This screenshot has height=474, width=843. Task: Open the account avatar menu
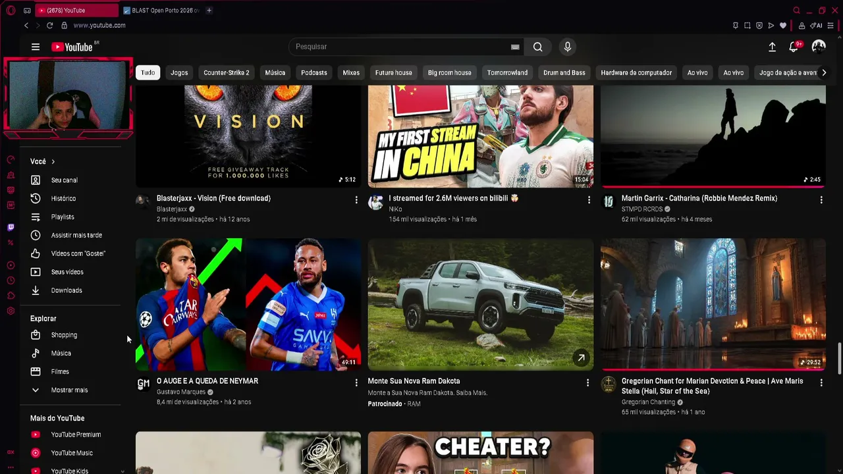(819, 46)
